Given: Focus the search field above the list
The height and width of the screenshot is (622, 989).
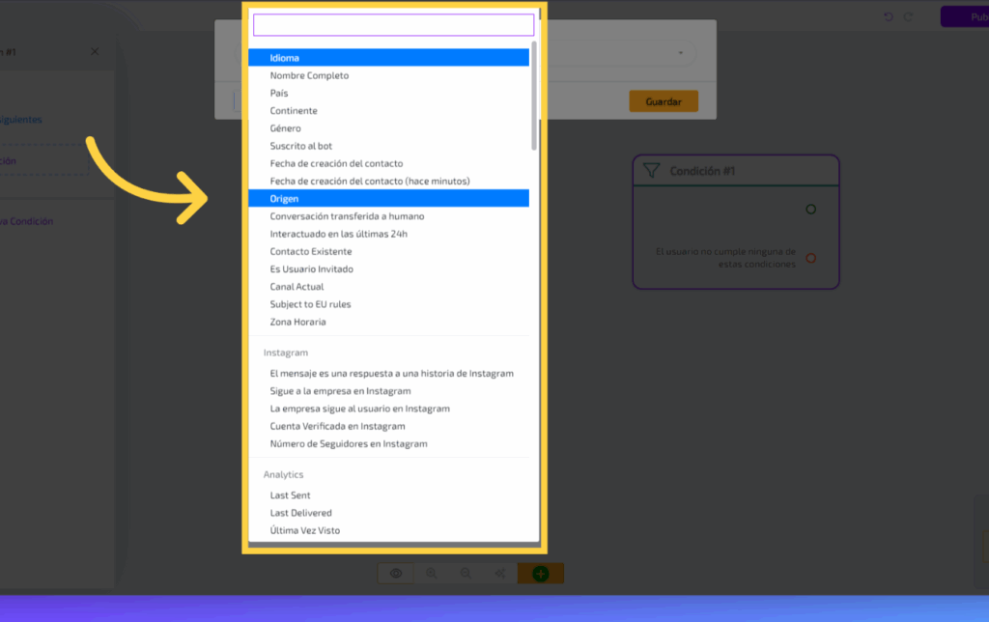Looking at the screenshot, I should tap(393, 25).
